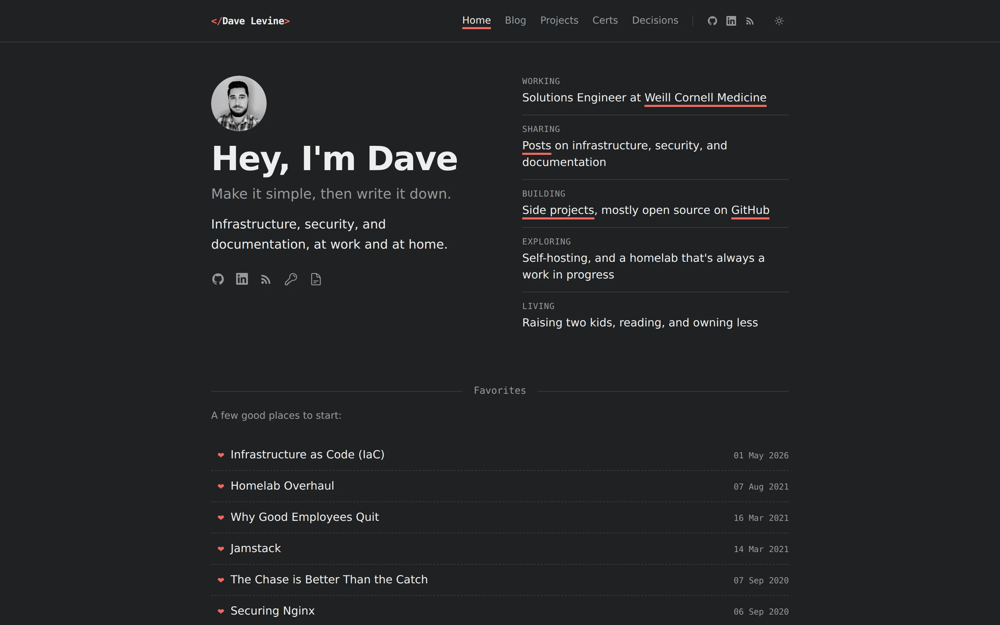
Task: Select the Home nav item
Action: (x=476, y=20)
